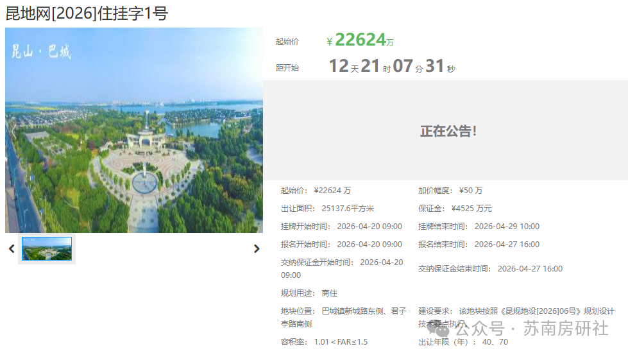Click the 昆地网[2026]住挂字1号 listing title
This screenshot has height=353, width=628.
(87, 13)
